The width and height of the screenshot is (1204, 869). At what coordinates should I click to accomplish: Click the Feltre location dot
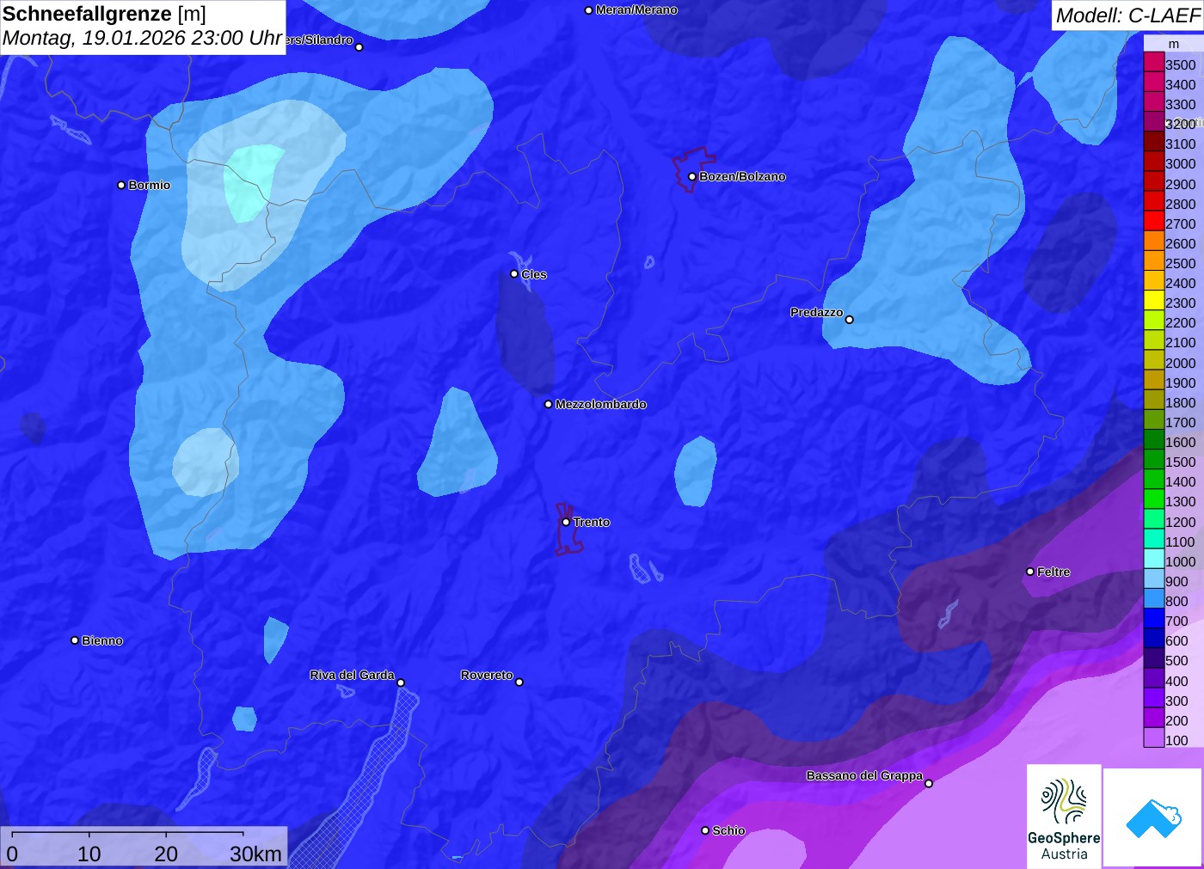tap(1030, 572)
